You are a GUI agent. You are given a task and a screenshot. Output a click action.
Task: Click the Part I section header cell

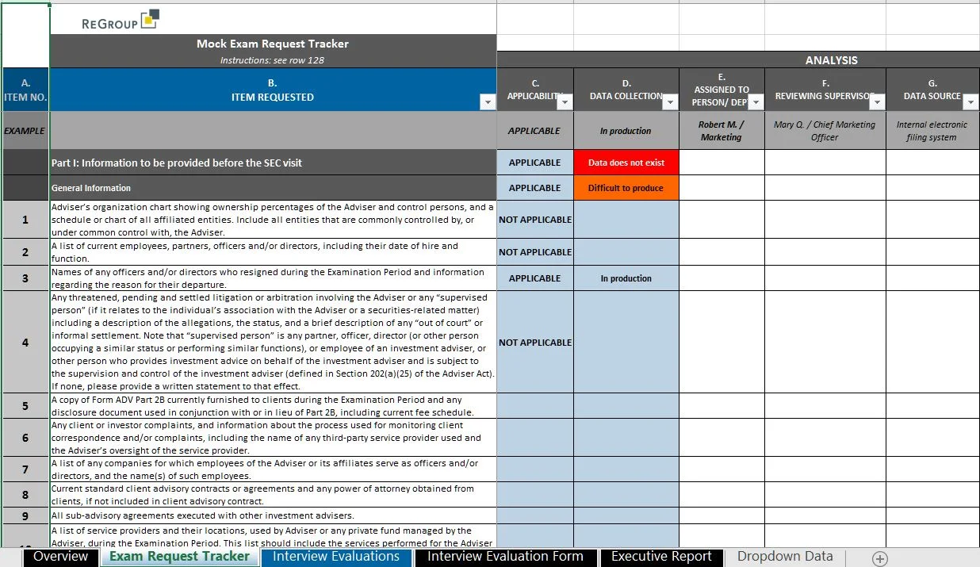click(x=273, y=163)
